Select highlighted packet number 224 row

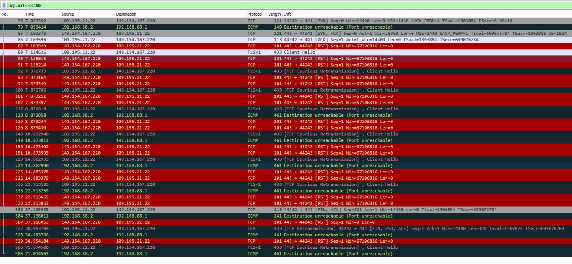(286, 165)
